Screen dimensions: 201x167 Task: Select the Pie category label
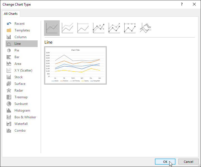tap(17, 50)
